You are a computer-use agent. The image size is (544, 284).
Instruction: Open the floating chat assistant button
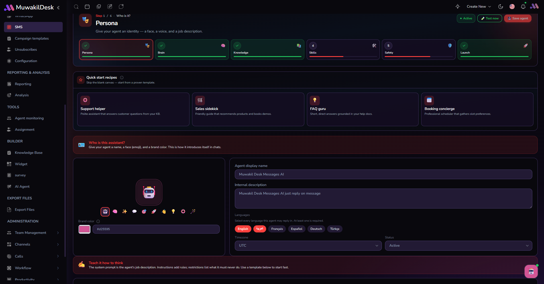click(x=531, y=271)
